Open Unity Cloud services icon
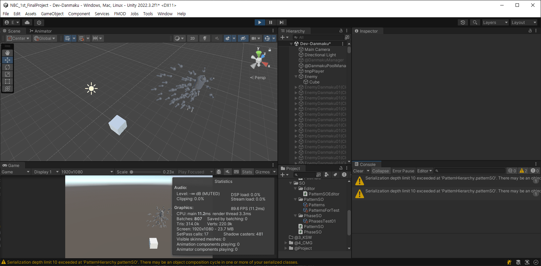The height and width of the screenshot is (266, 541). [27, 22]
